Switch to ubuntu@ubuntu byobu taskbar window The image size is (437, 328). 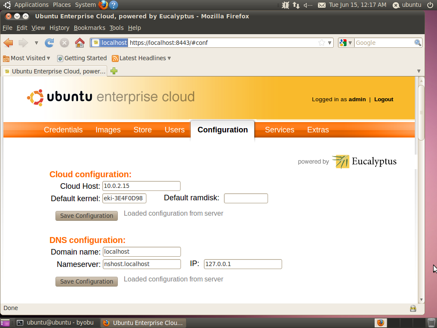point(57,323)
